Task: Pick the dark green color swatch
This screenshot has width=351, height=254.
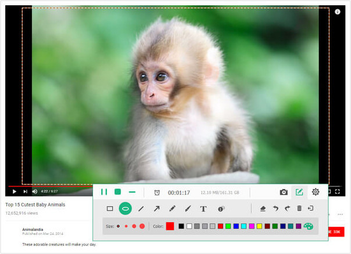Action: (275, 226)
